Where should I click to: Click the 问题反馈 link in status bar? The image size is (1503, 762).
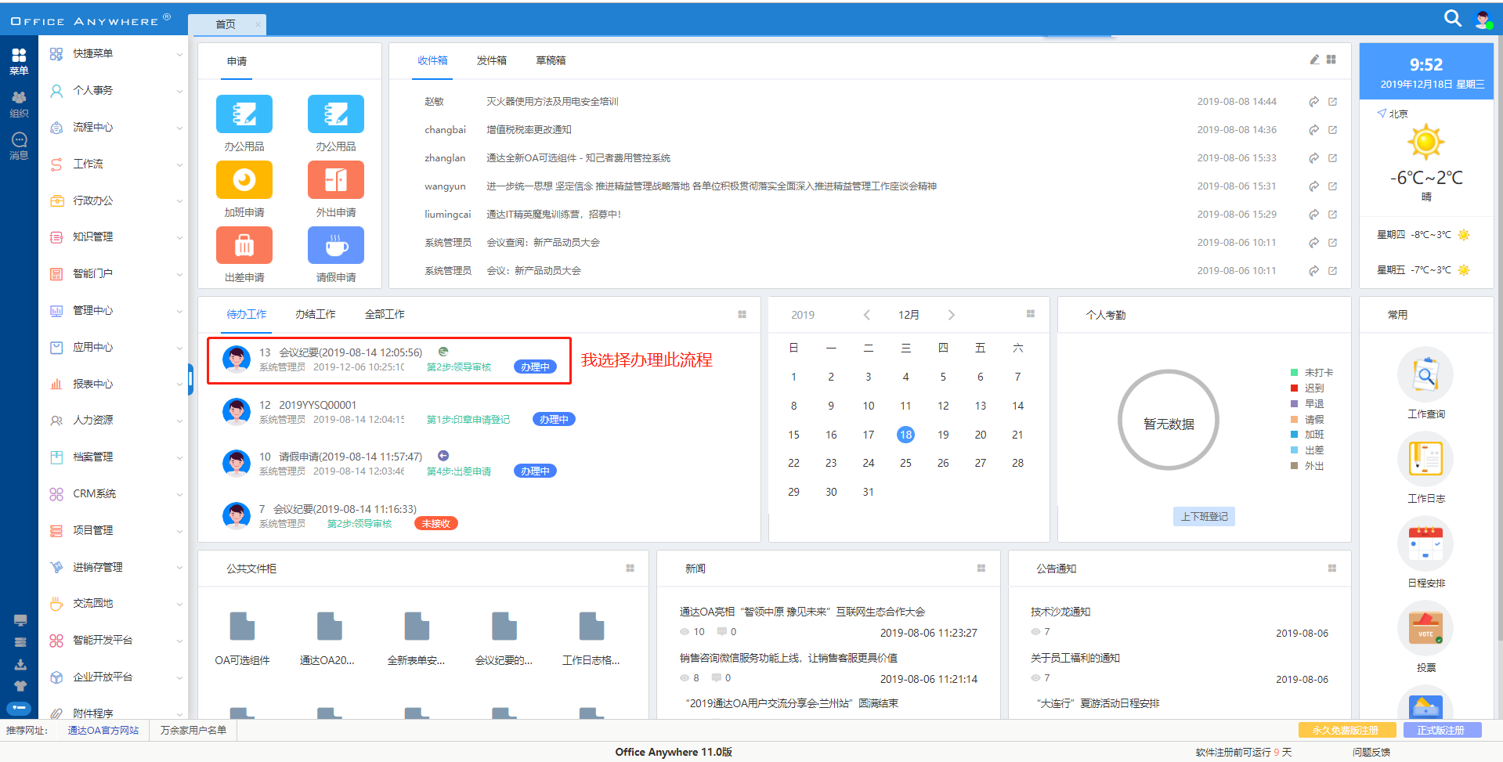click(x=1371, y=752)
